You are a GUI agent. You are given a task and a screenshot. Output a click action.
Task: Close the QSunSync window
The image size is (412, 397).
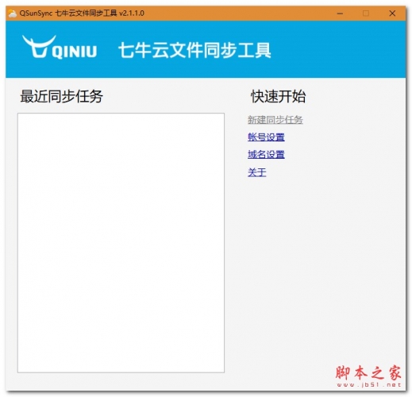(392, 13)
